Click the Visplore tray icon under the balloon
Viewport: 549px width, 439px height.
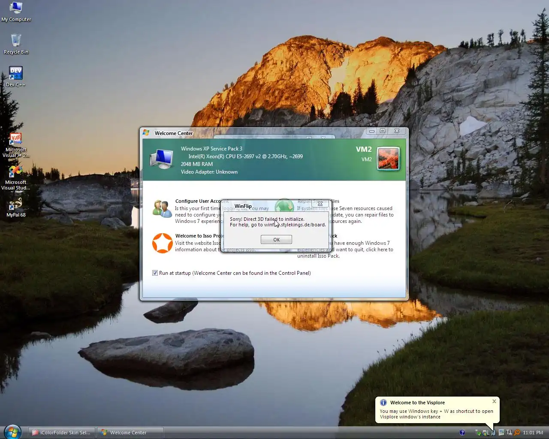point(493,433)
